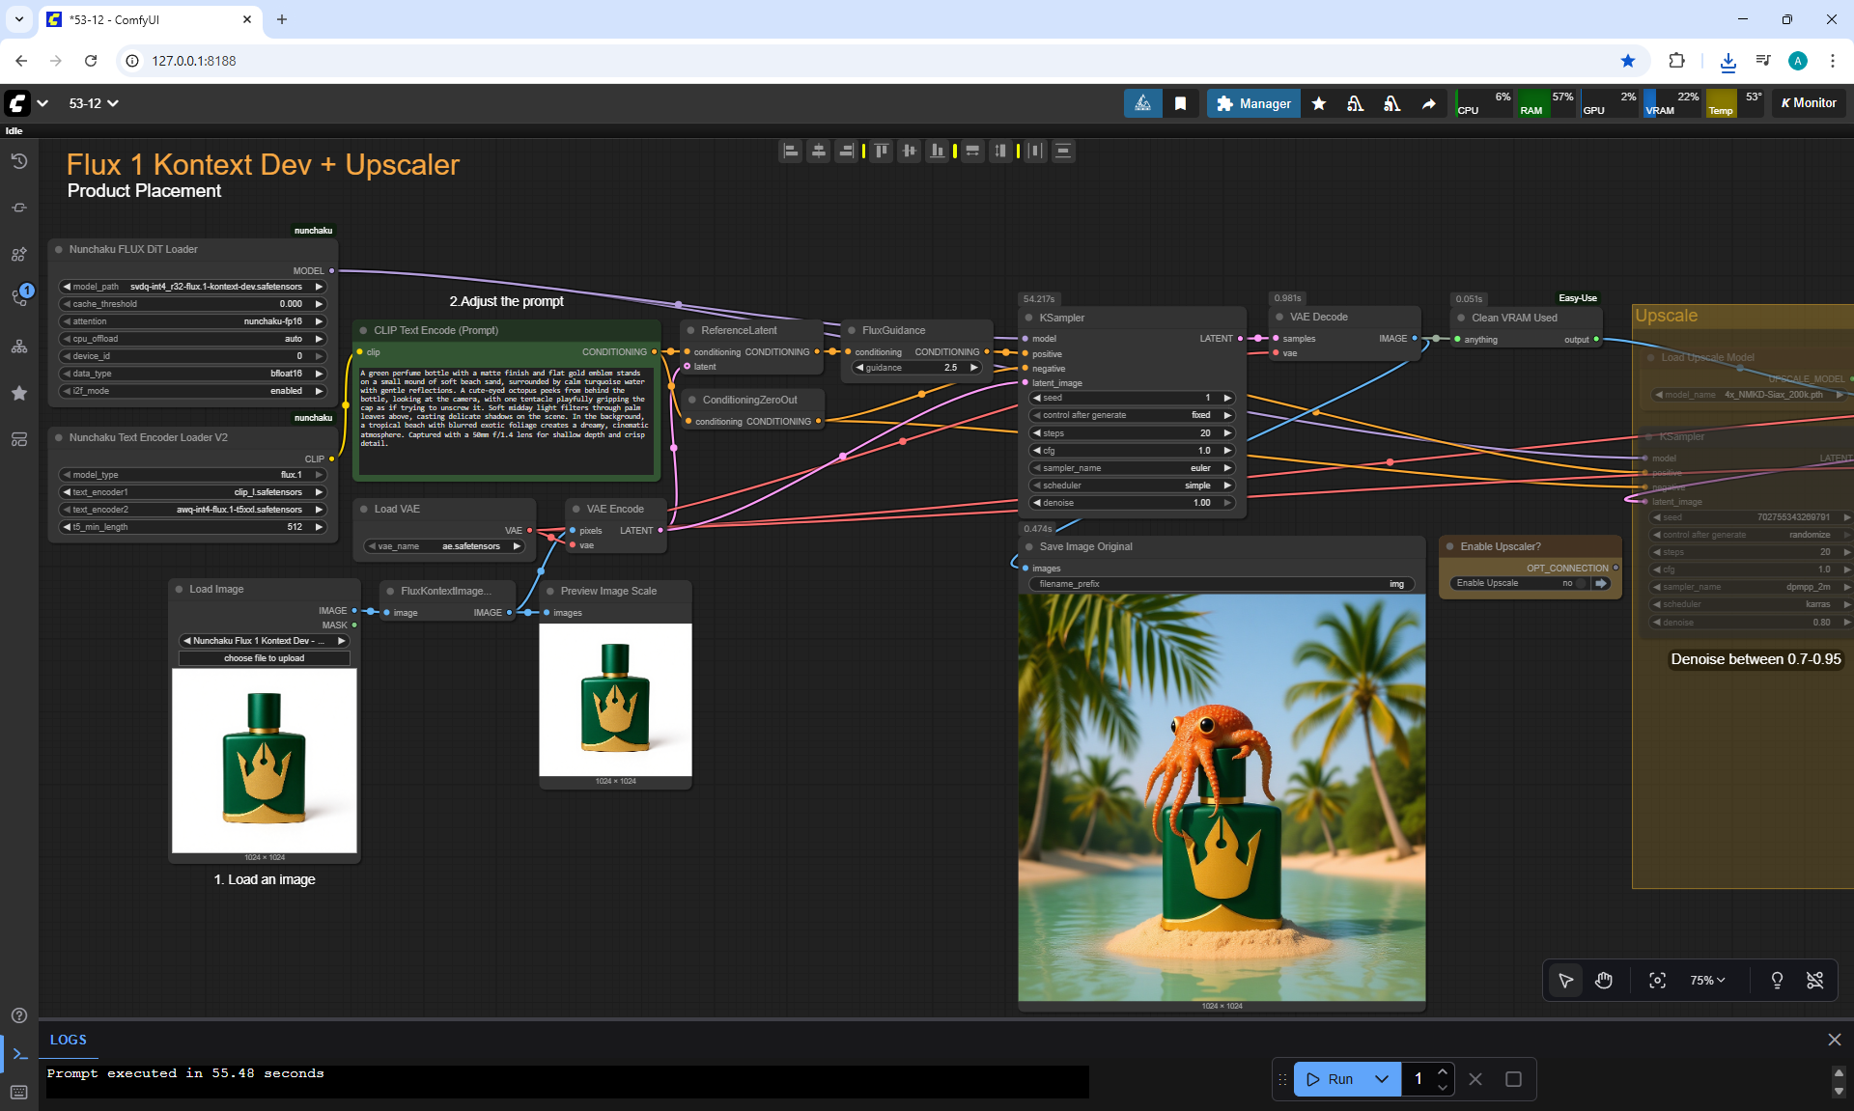The width and height of the screenshot is (1854, 1111).
Task: Click the fit view icon
Action: click(1657, 981)
